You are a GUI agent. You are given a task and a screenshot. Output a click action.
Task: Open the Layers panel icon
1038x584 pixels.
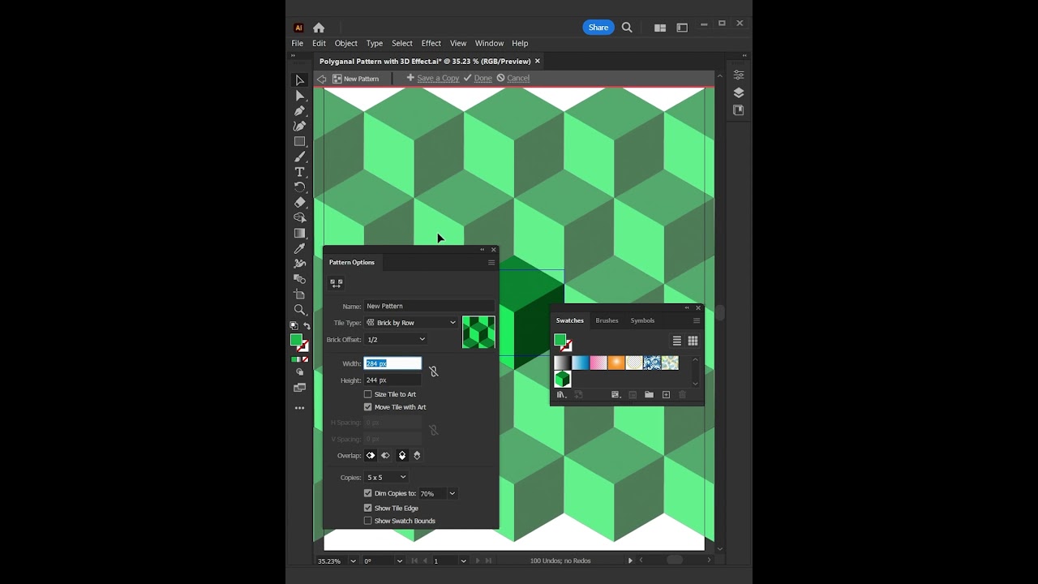[738, 92]
